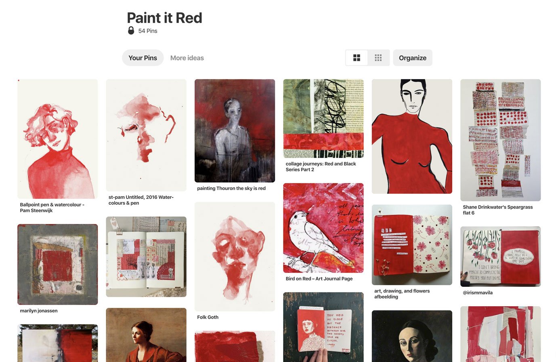Viewport: 556px width, 362px height.
Task: Open the art, drawing, and flowers afbeelding pin
Action: pos(412,245)
